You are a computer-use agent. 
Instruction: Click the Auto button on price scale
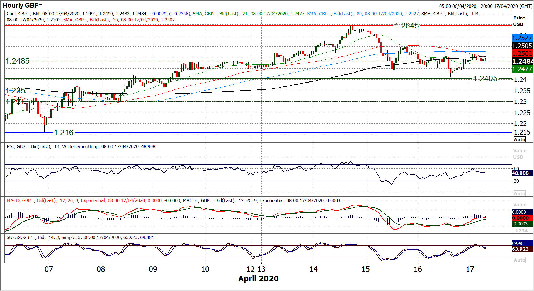click(520, 140)
